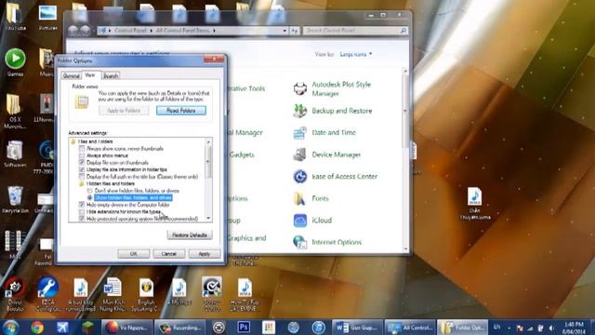Uncheck Display file size information in folder tips
This screenshot has height=335, width=595.
(82, 169)
